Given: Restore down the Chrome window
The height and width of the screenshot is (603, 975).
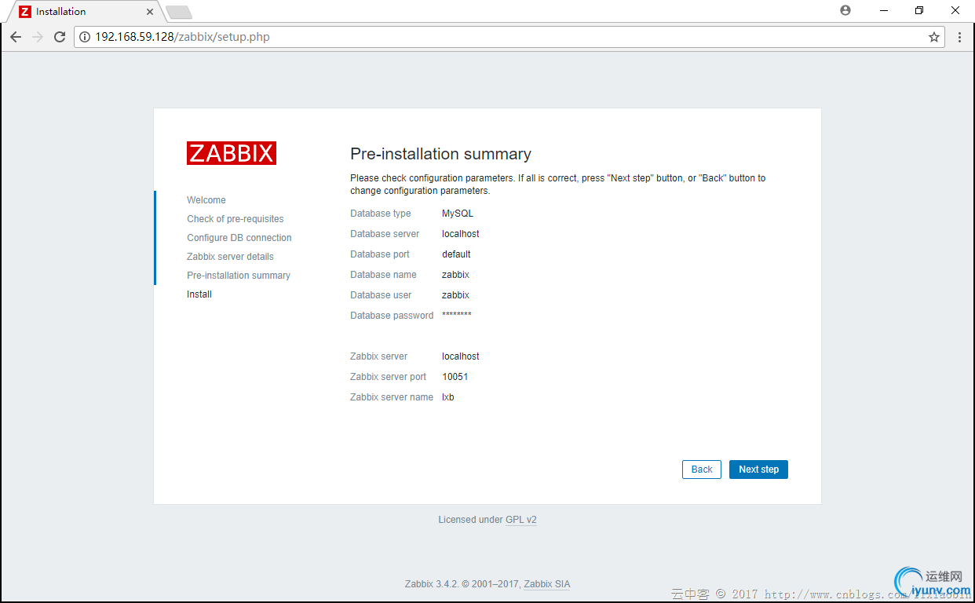Looking at the screenshot, I should (918, 10).
